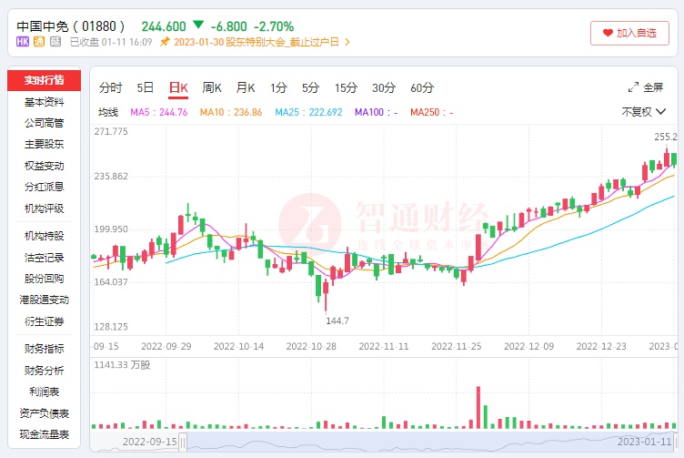
Task: Open the 60分 chart tab
Action: [422, 87]
